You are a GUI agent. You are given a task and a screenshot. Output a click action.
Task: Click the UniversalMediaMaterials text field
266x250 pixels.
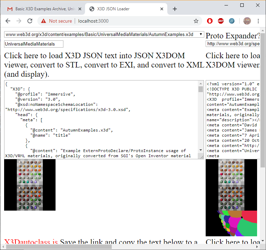[34, 44]
